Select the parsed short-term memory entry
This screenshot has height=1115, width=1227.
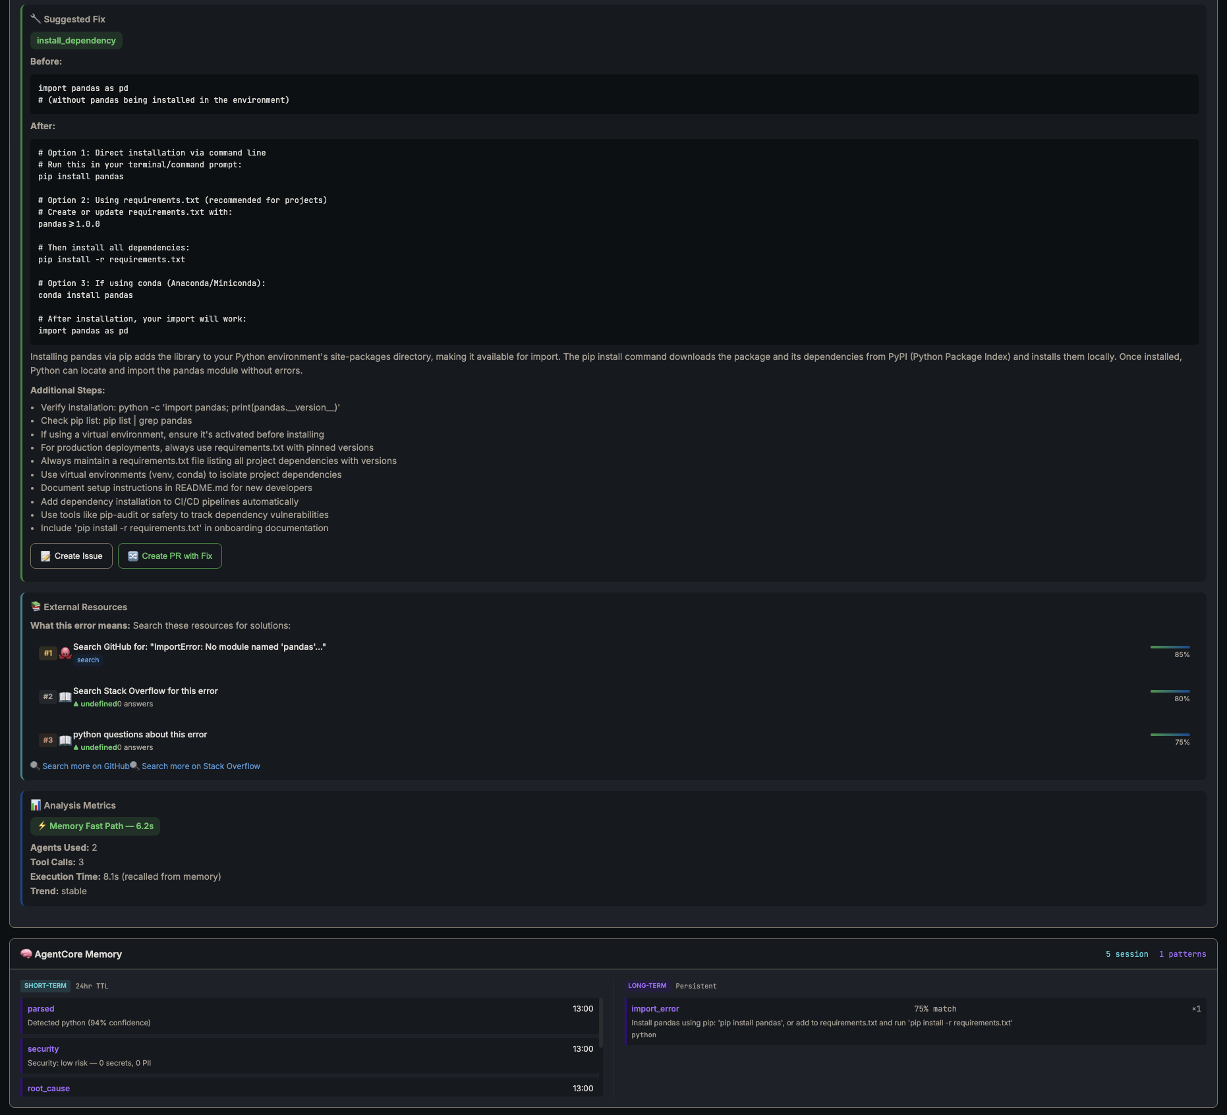(x=310, y=1015)
